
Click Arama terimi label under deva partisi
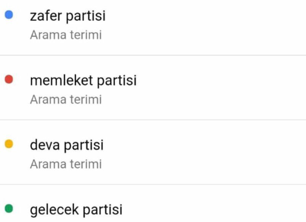pyautogui.click(x=66, y=164)
